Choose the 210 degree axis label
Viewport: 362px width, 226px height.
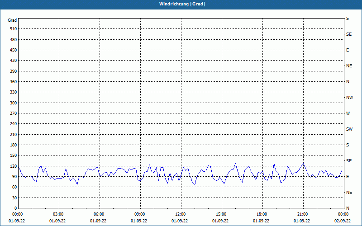point(14,134)
